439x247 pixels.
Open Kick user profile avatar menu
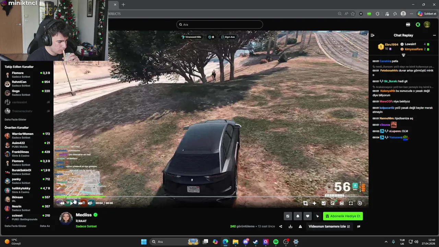427,24
